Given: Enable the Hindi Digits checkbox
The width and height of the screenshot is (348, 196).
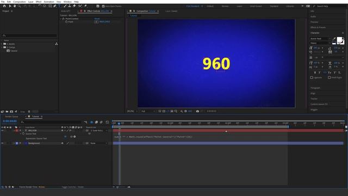Looking at the screenshot, I should pos(330,77).
